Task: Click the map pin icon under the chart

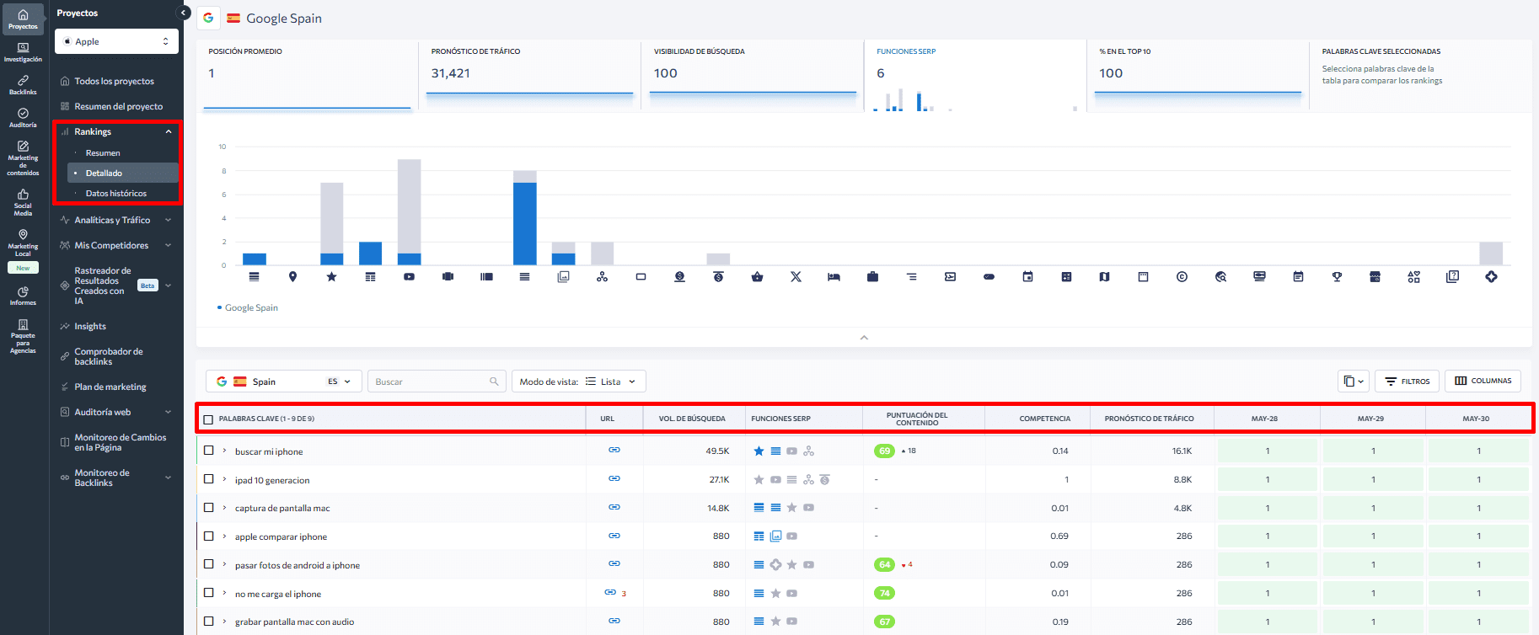Action: click(292, 276)
